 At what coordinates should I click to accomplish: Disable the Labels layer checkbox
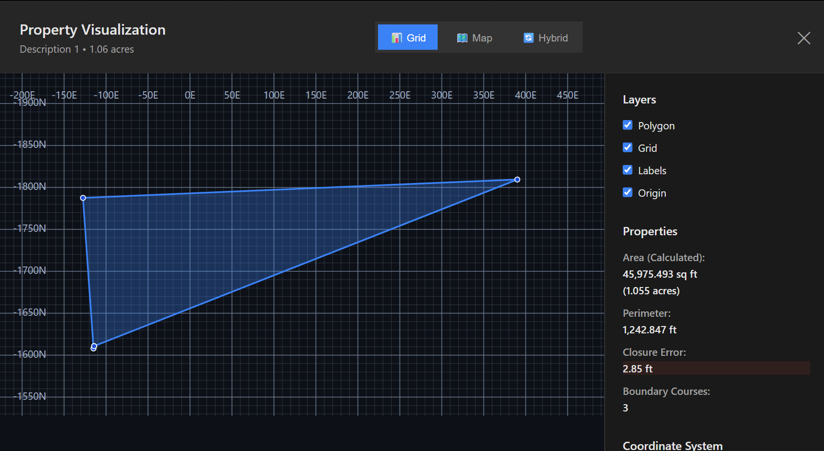click(628, 170)
